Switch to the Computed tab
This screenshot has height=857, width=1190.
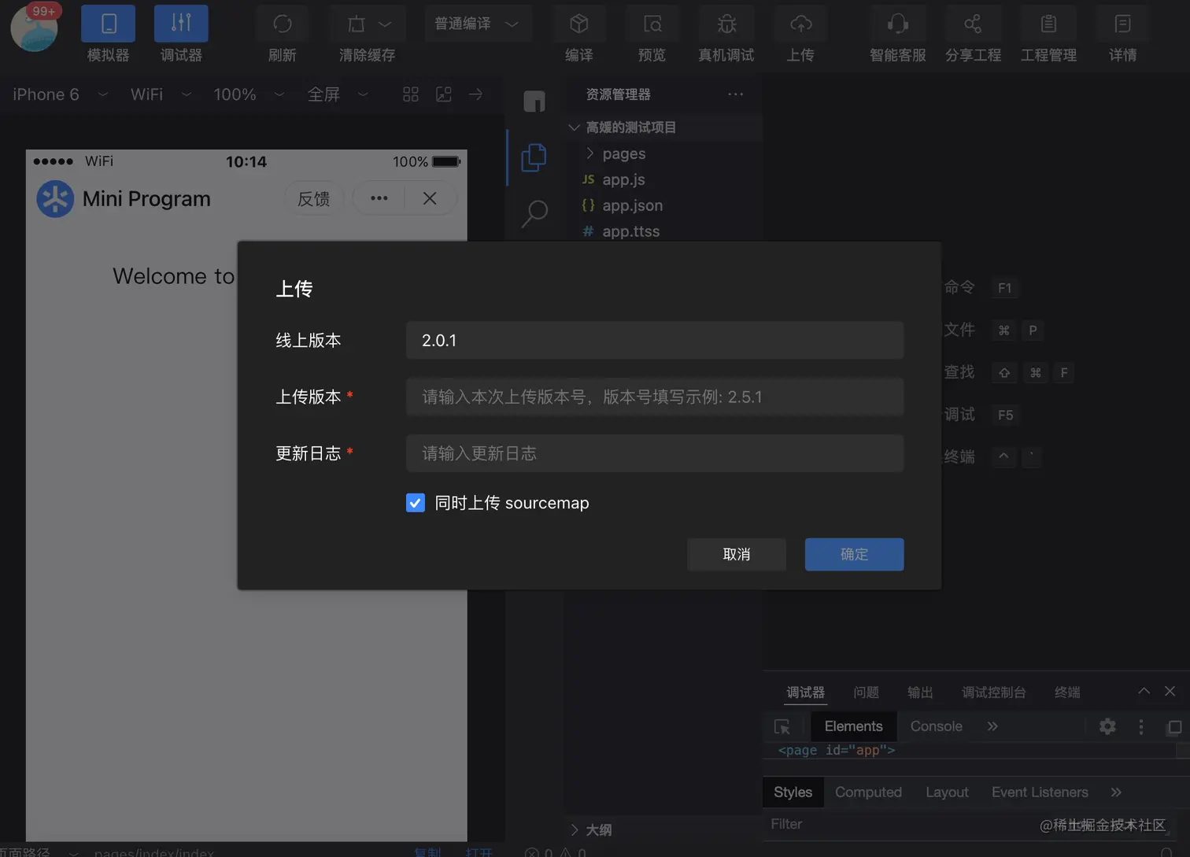[x=868, y=792]
